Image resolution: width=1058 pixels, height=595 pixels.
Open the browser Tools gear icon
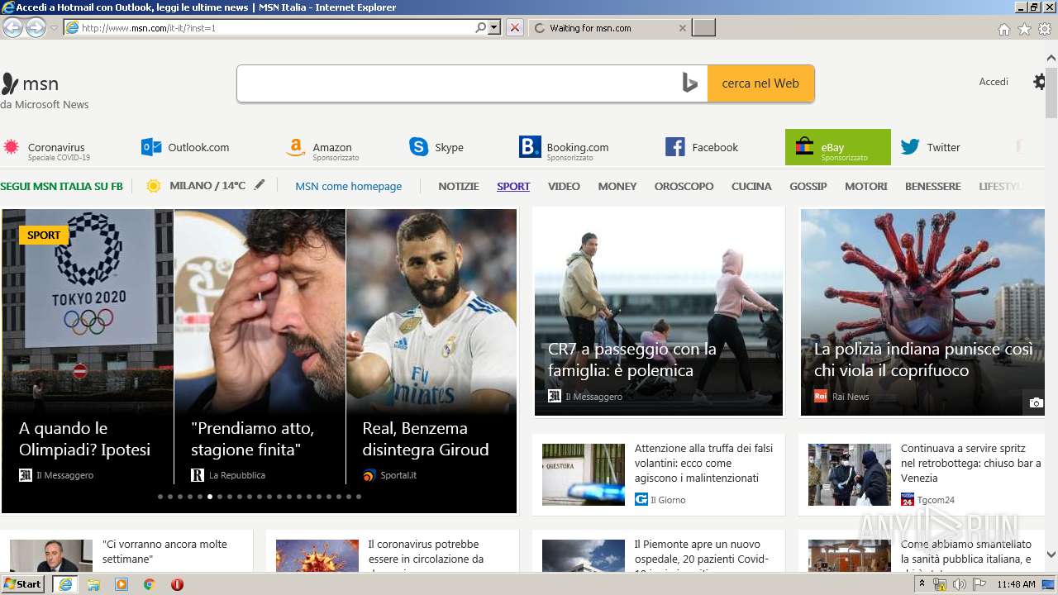coord(1045,29)
